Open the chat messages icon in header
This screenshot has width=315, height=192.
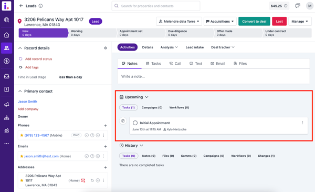[x=298, y=6]
